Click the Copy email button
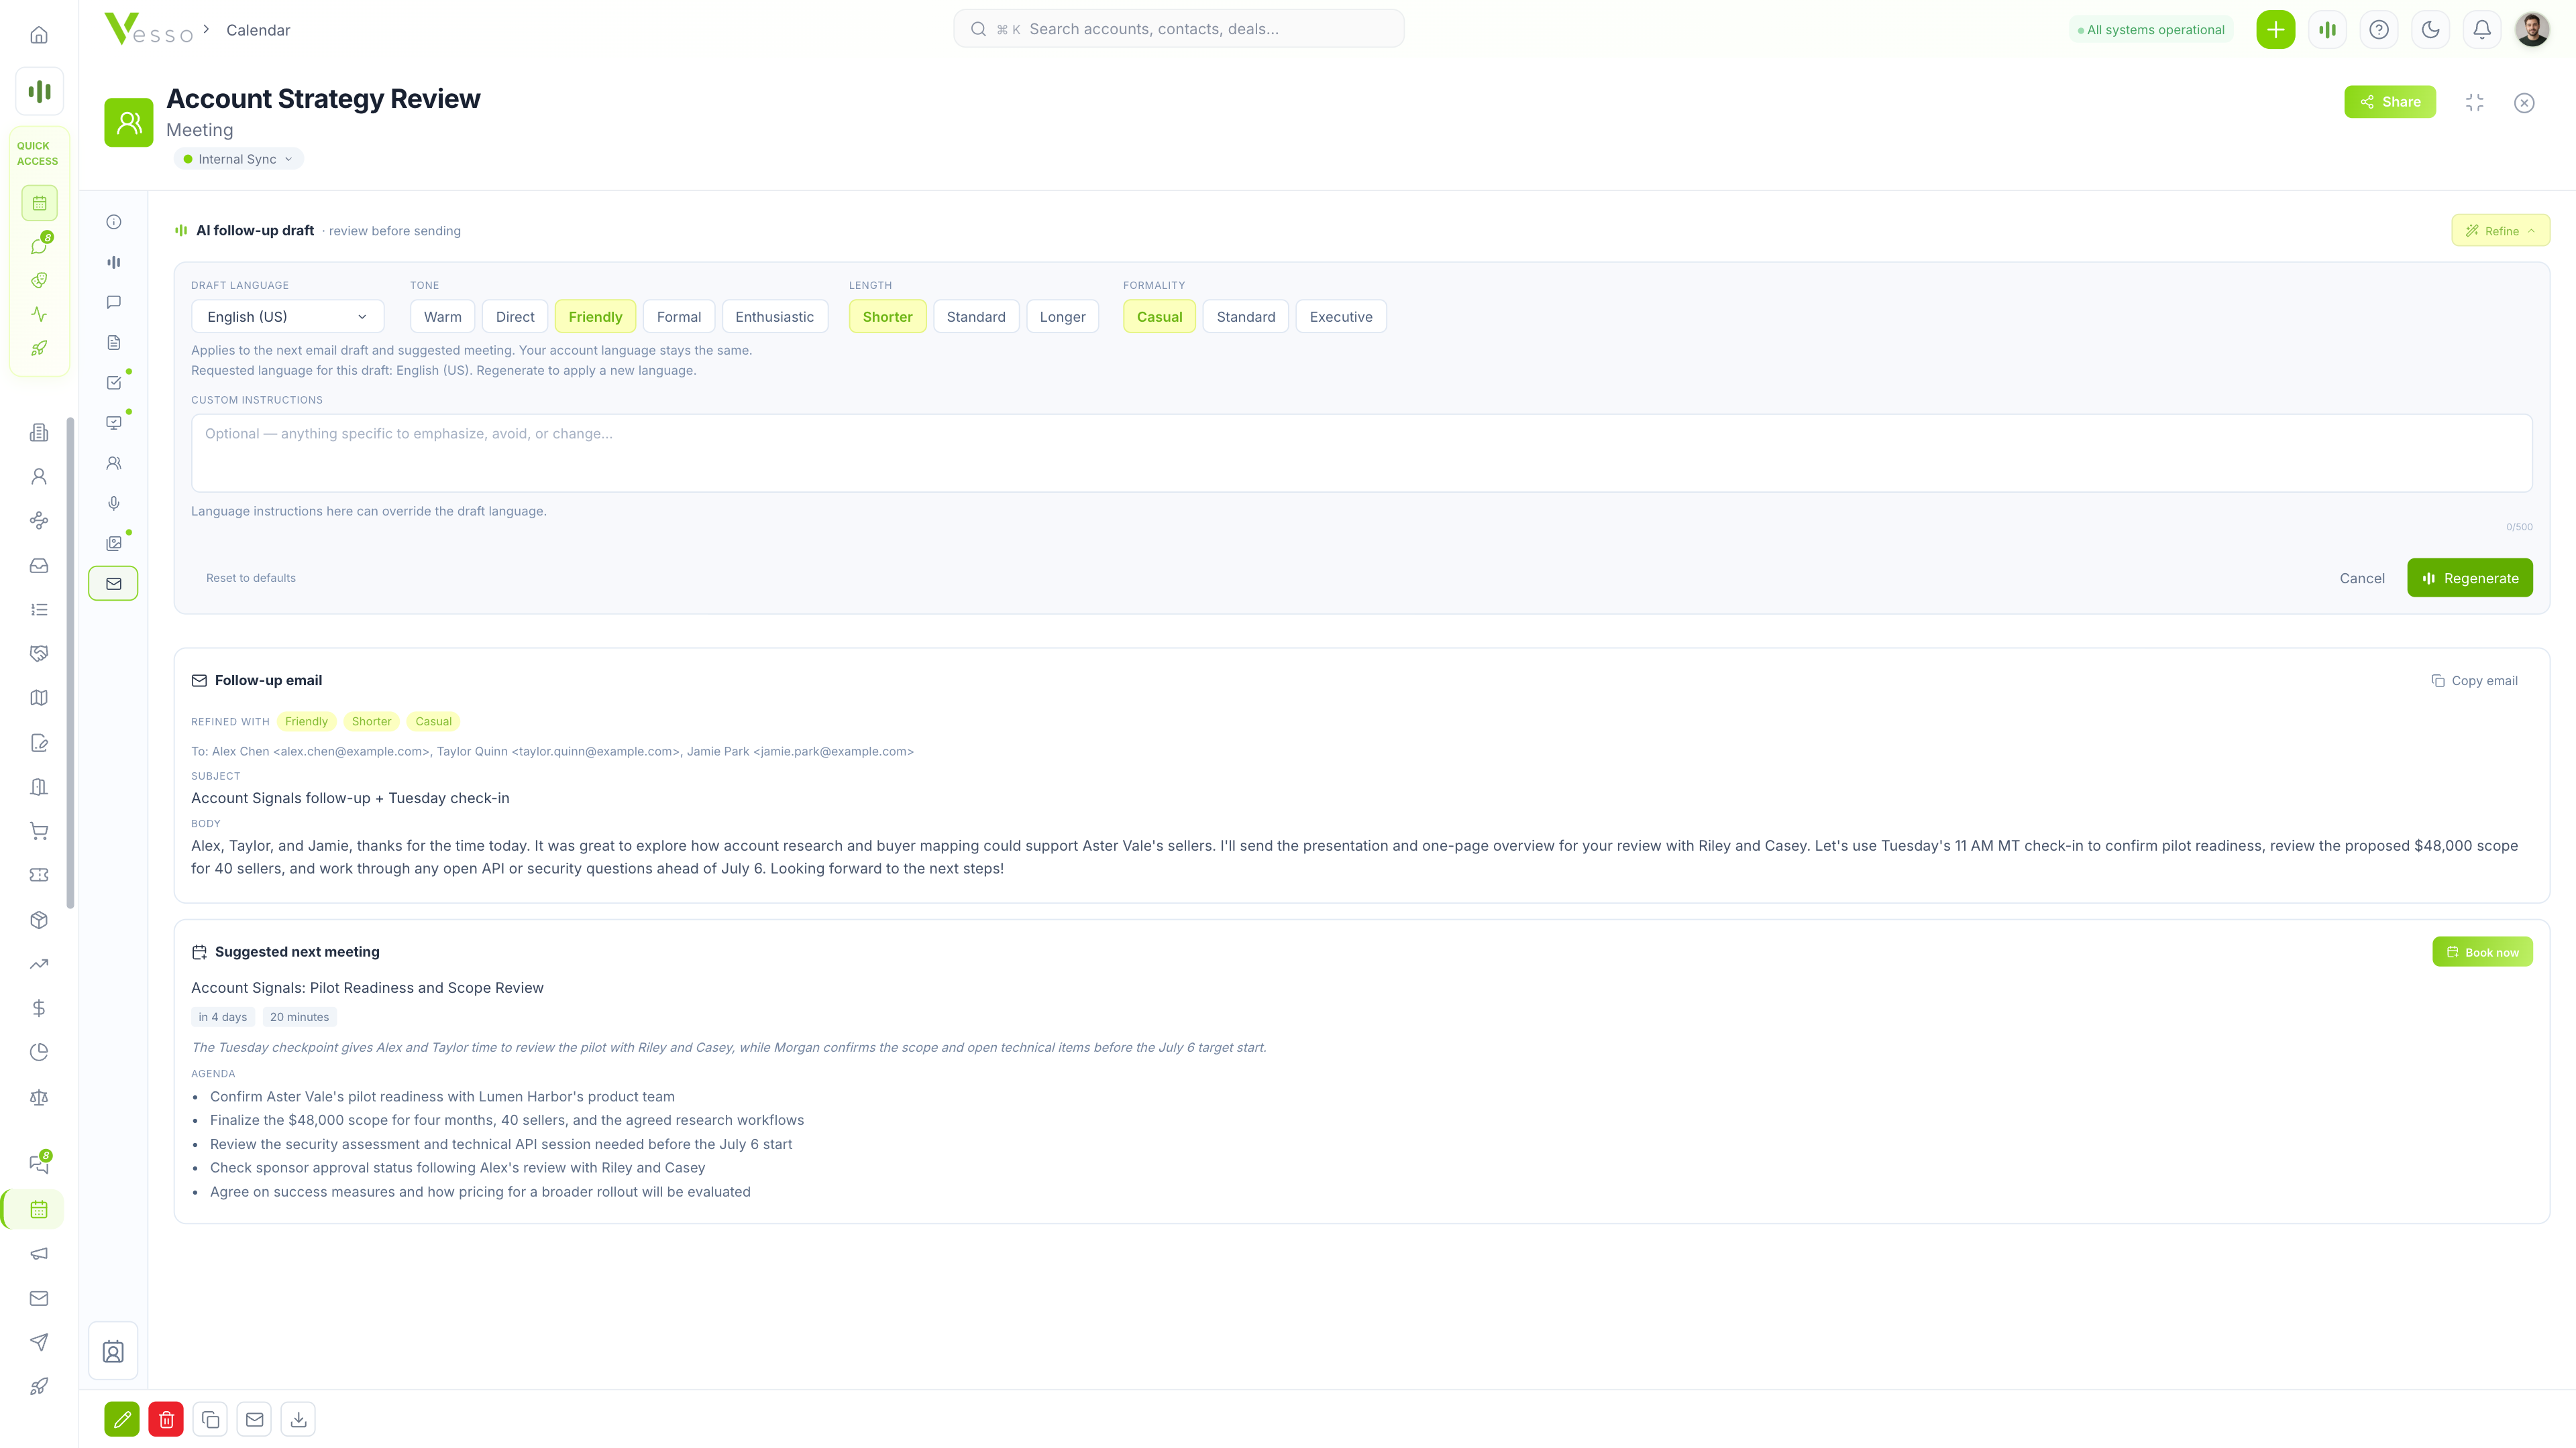 tap(2474, 680)
